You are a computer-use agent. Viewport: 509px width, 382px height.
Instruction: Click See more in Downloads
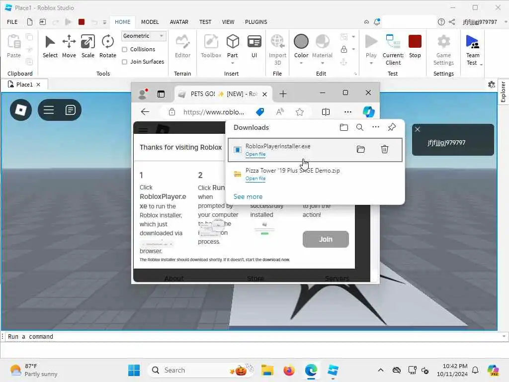[248, 196]
